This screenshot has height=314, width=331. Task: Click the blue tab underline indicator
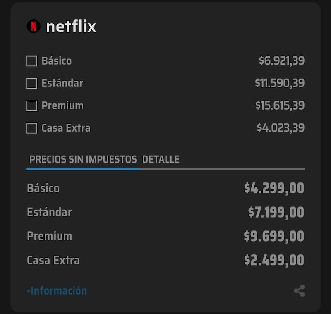click(83, 169)
